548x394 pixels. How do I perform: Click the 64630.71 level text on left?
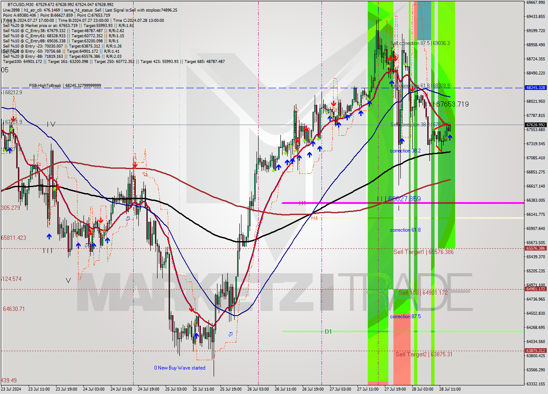tap(14, 309)
